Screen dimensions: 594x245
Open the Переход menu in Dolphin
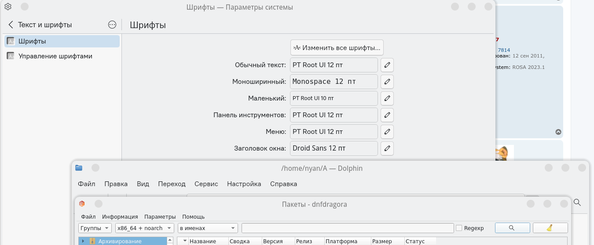[172, 184]
